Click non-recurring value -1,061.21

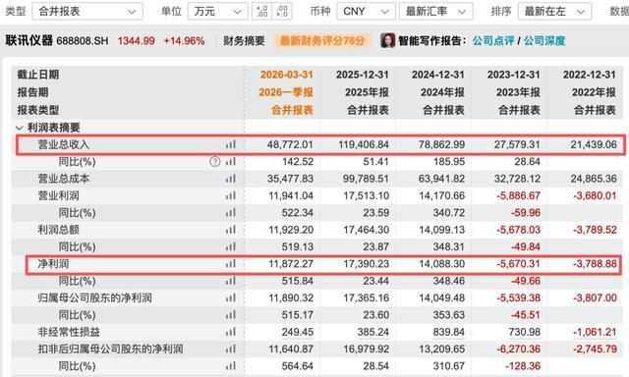(x=595, y=332)
